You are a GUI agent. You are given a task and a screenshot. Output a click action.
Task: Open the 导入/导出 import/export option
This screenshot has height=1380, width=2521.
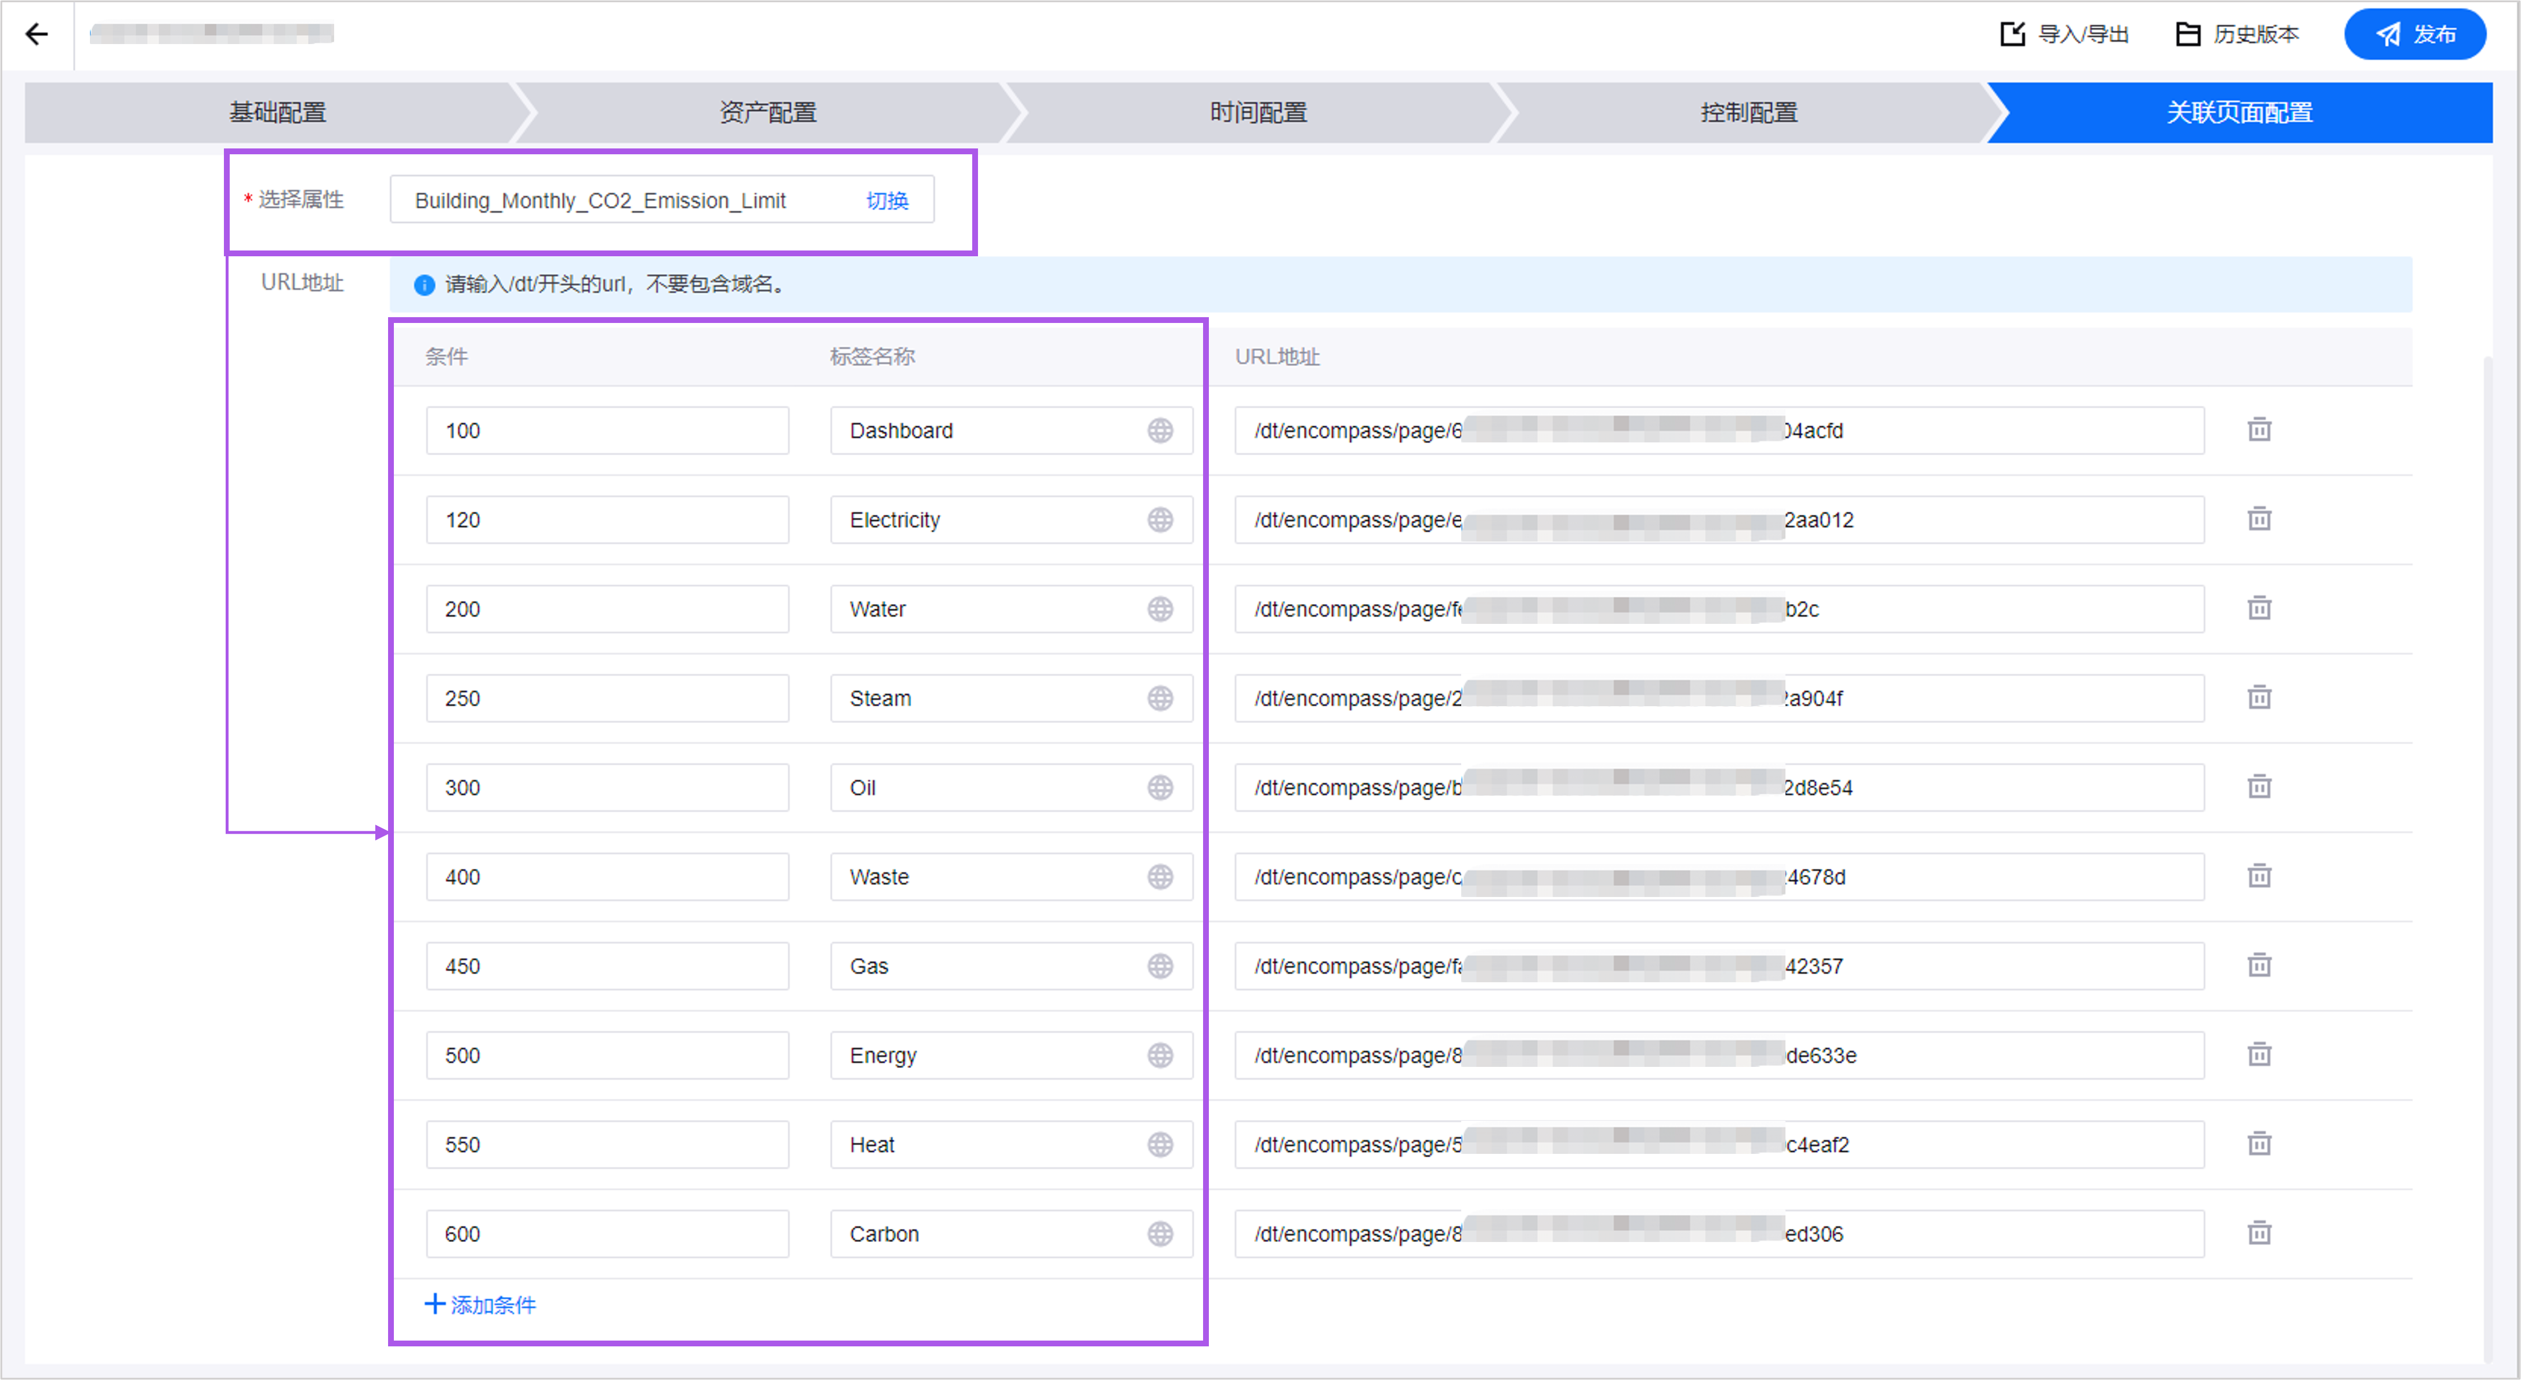click(2065, 34)
